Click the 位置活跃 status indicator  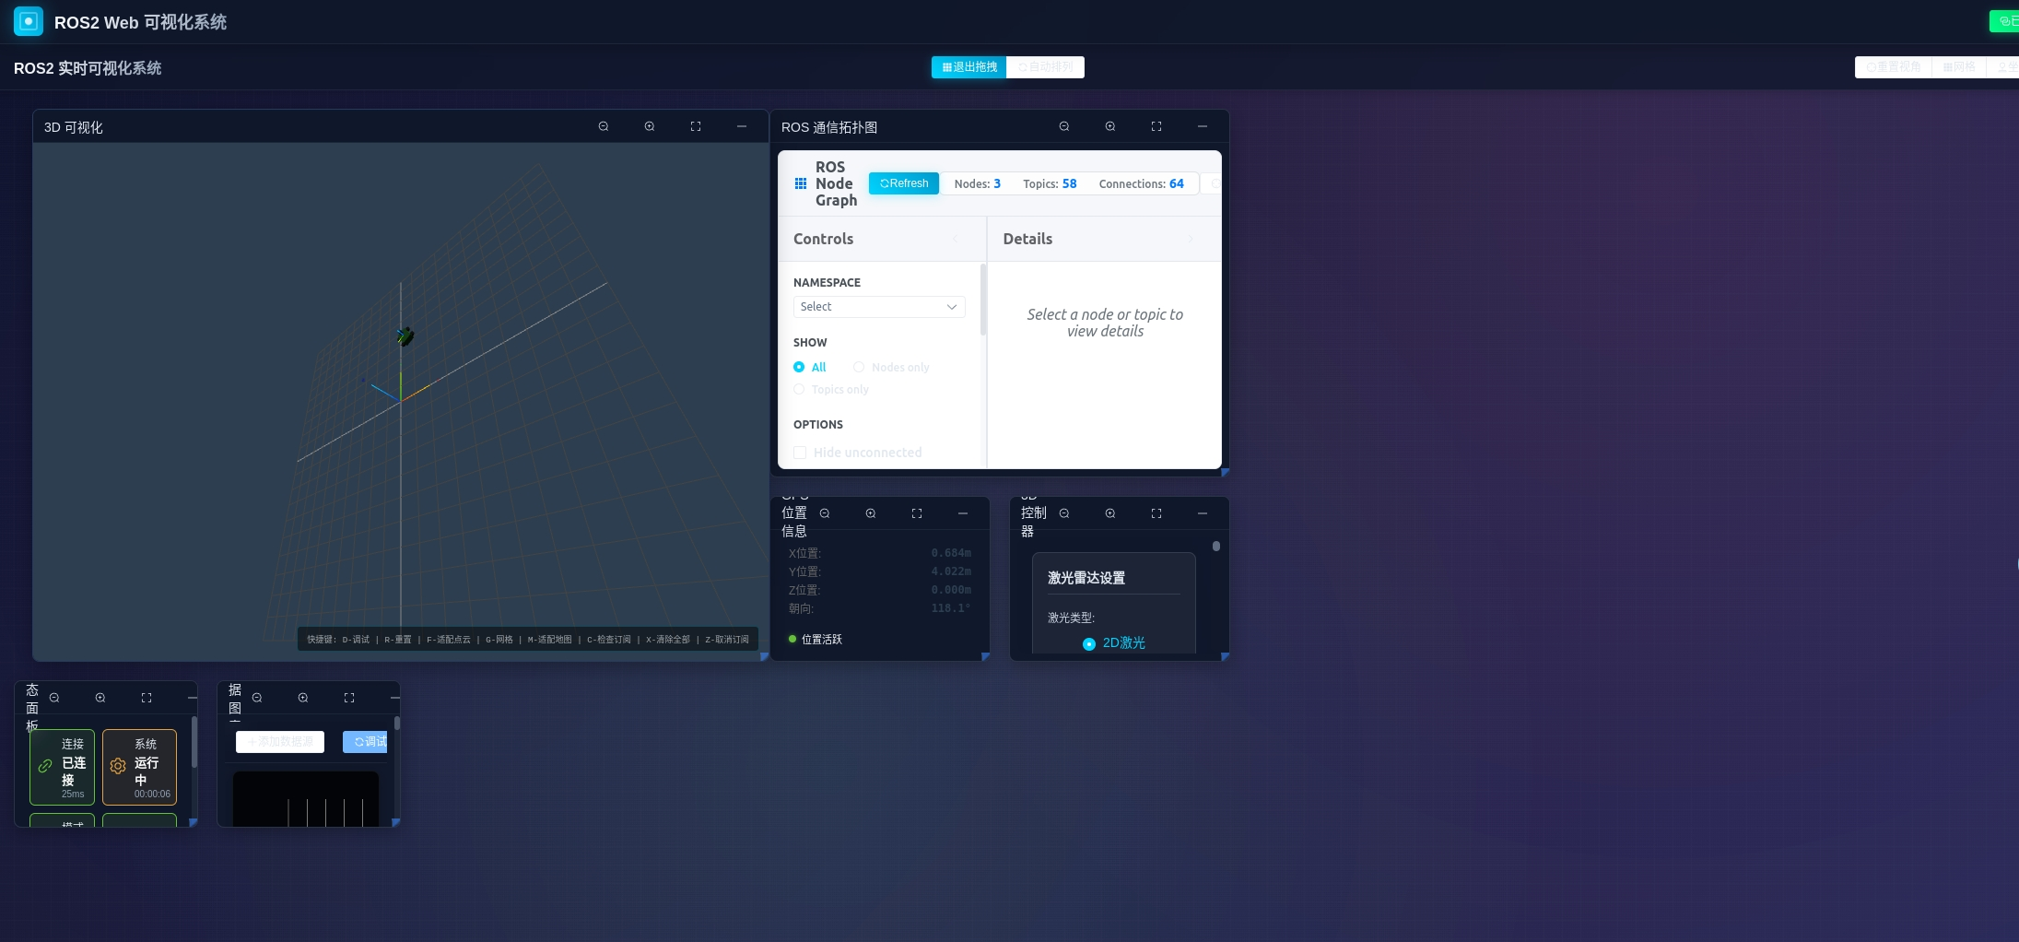816,639
